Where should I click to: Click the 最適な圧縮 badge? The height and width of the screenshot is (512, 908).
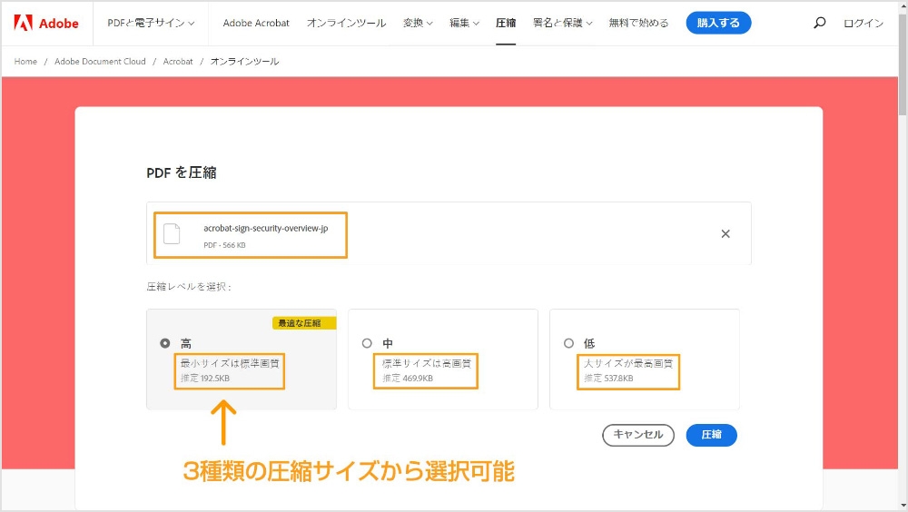304,323
